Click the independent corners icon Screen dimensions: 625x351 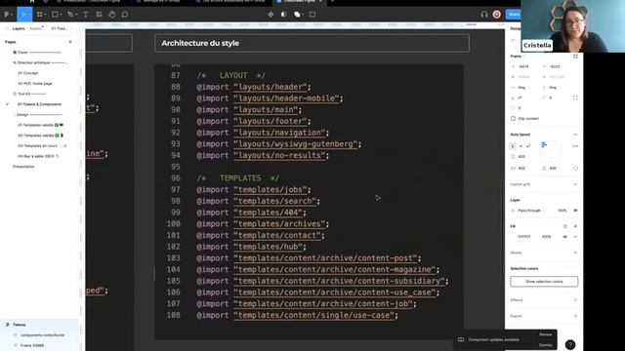tap(575, 97)
